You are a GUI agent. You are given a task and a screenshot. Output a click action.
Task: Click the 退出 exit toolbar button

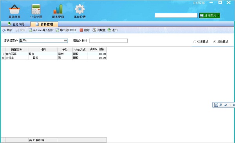tap(112, 30)
